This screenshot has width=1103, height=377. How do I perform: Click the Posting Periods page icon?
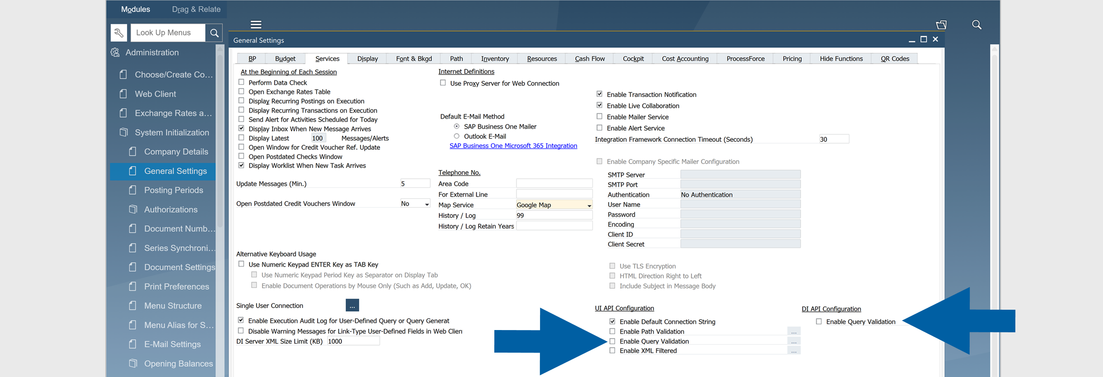click(132, 190)
